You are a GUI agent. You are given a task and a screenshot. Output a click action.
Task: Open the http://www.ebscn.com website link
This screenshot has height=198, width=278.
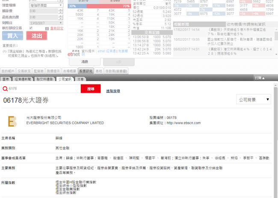coord(183,123)
